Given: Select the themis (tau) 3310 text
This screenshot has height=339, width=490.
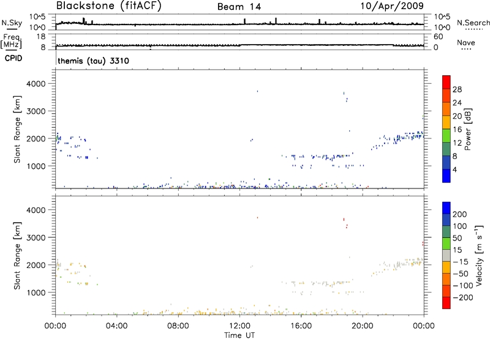Looking at the screenshot, I should point(93,61).
